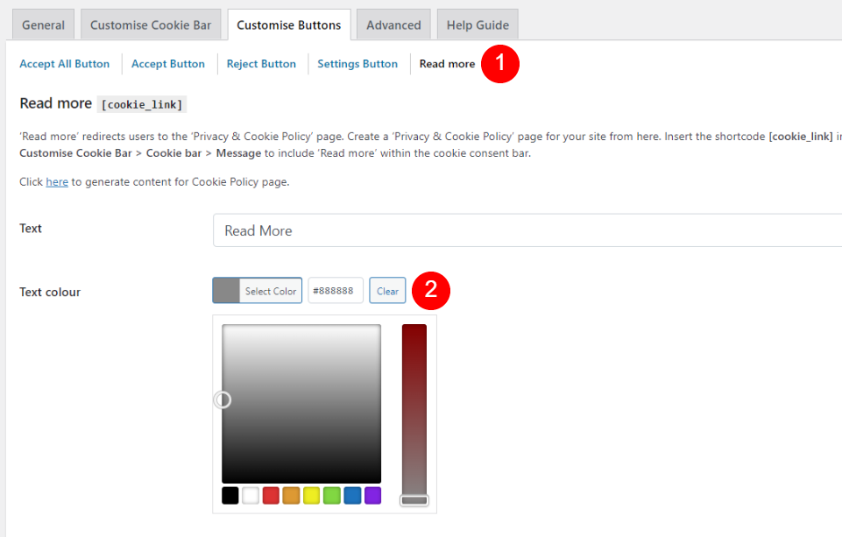Follow the 'here' link for Cookie Policy content
842x537 pixels.
[57, 182]
